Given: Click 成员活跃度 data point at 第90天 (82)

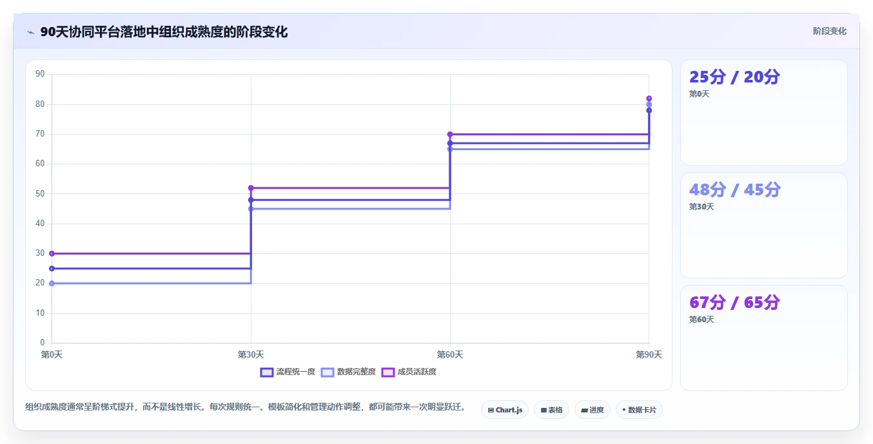Looking at the screenshot, I should (649, 99).
